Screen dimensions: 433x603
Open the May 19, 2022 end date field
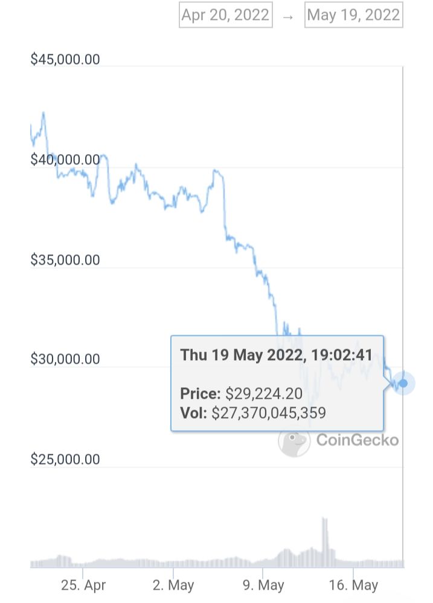353,15
